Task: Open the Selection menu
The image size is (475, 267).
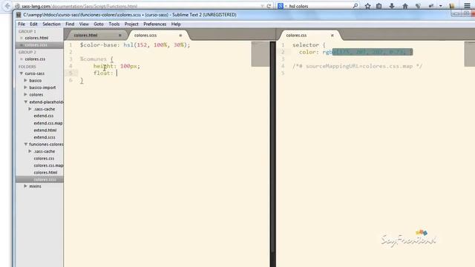Action: click(51, 24)
